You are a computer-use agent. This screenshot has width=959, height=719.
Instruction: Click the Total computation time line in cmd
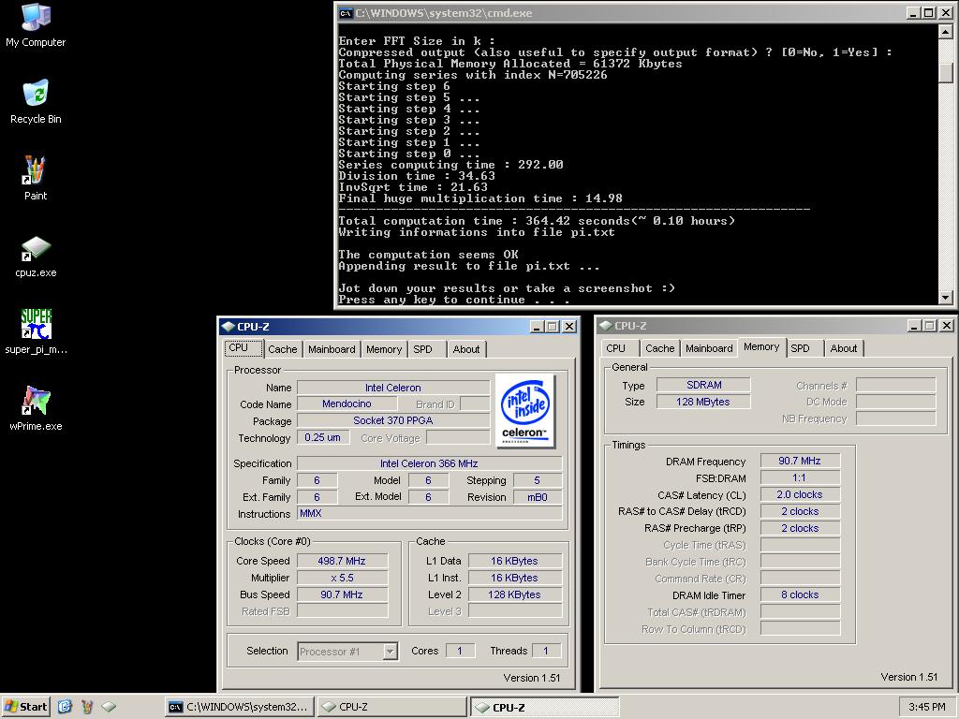point(537,221)
